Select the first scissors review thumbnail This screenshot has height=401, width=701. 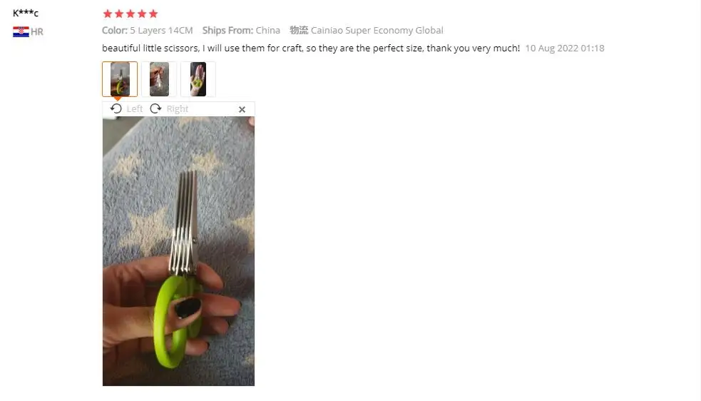120,79
